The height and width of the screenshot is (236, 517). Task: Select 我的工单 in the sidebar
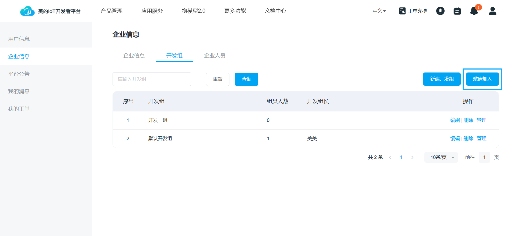pos(19,109)
